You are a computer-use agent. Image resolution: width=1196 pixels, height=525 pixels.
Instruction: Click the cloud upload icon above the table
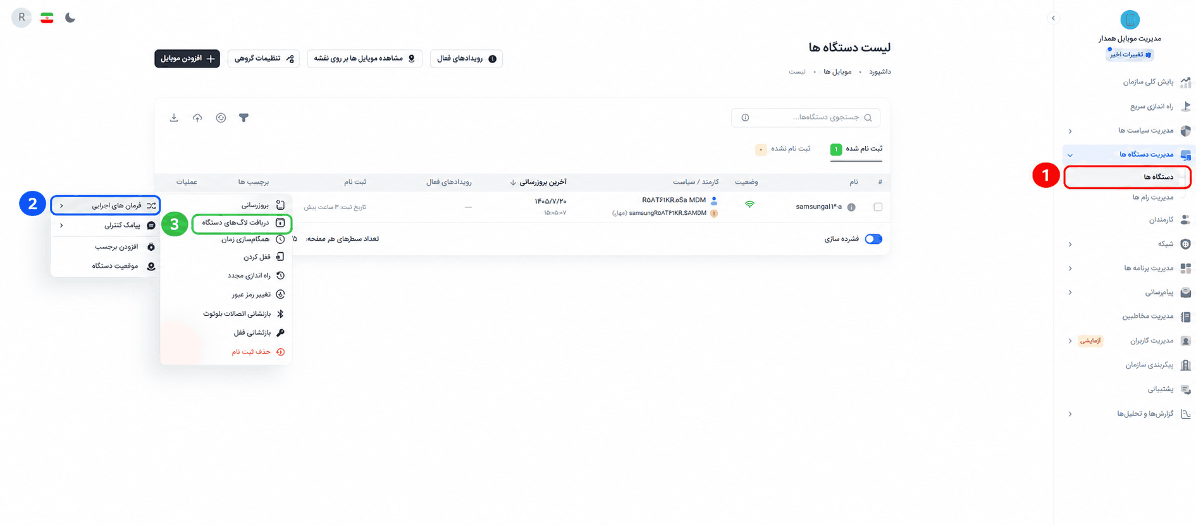point(197,118)
